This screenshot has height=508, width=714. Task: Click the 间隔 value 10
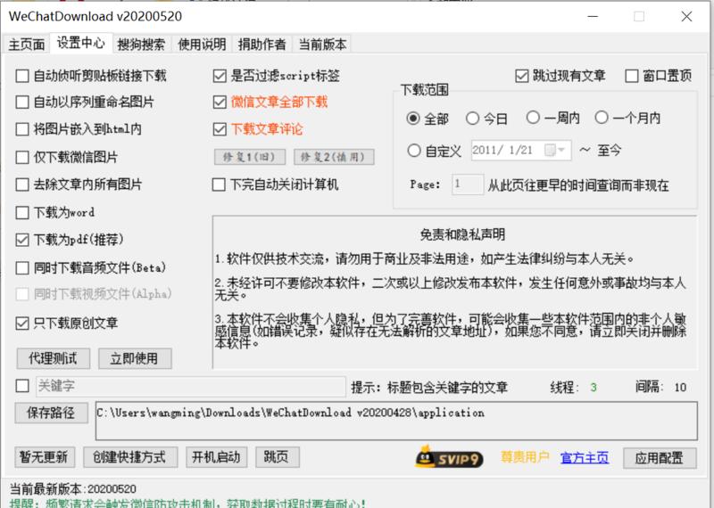click(x=680, y=388)
